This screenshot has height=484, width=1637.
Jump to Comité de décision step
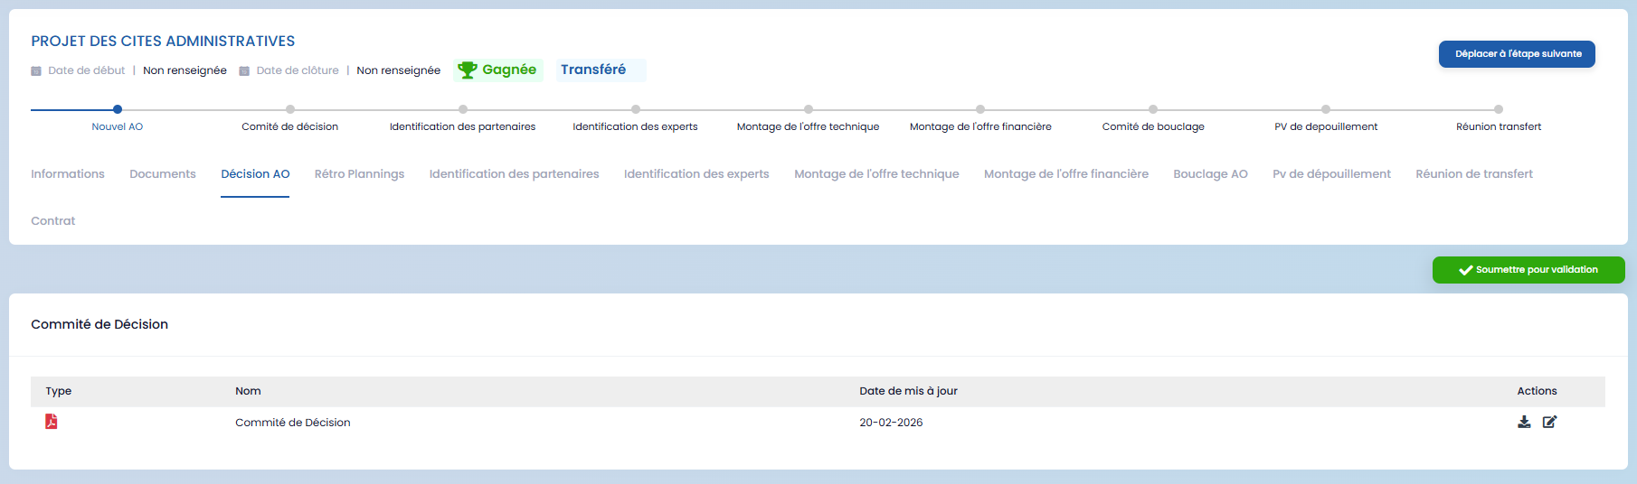click(x=290, y=109)
